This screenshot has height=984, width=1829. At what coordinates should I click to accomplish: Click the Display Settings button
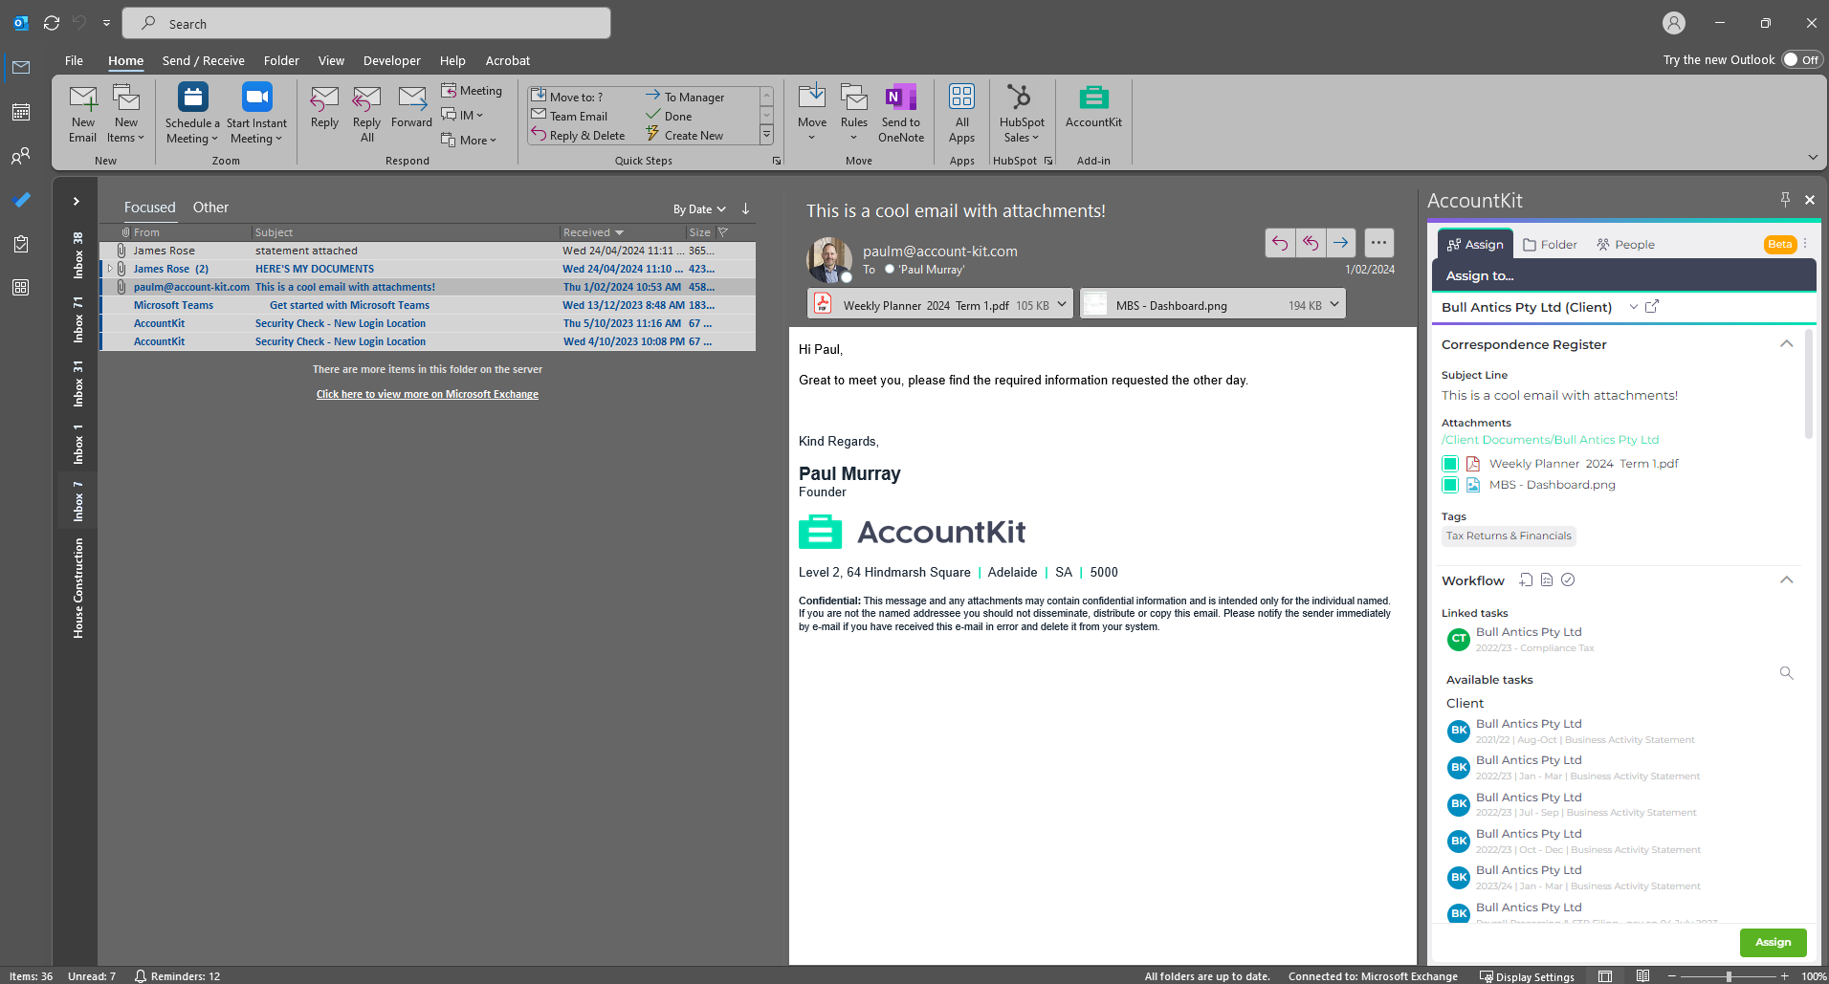(1527, 976)
